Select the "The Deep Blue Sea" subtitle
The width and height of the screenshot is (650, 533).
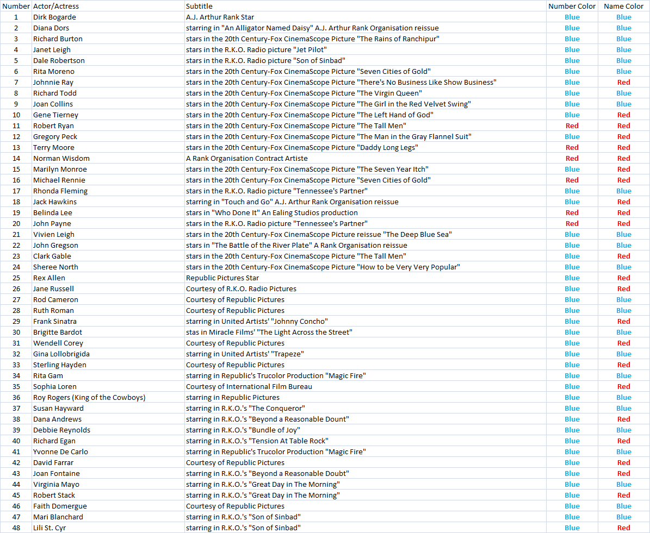(x=365, y=234)
